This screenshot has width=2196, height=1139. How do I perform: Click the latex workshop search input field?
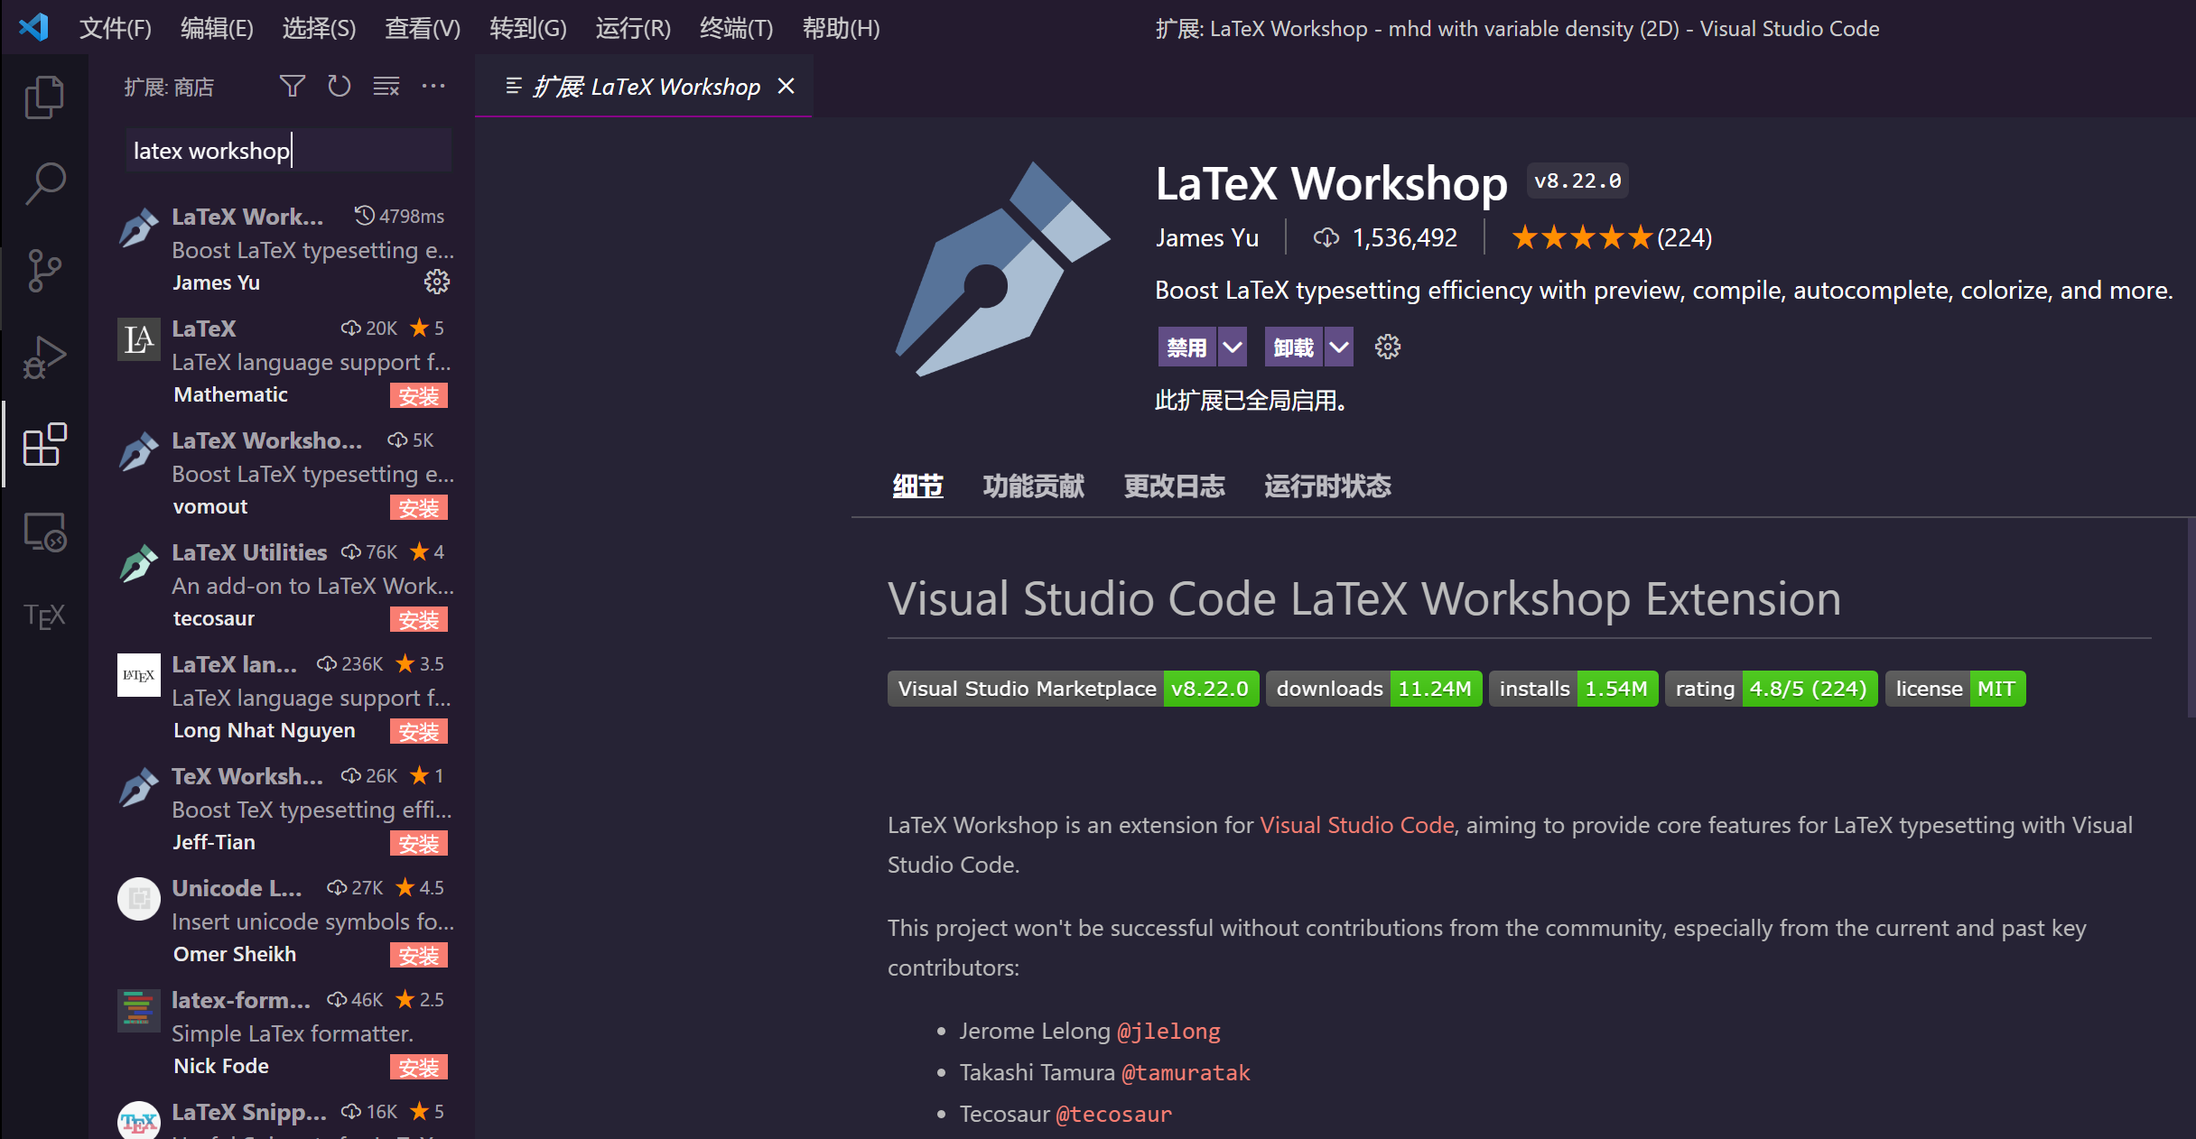point(287,150)
